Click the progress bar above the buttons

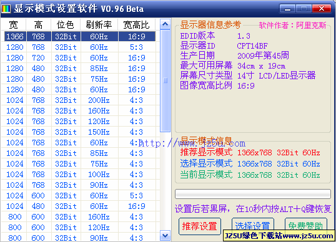coord(253,194)
